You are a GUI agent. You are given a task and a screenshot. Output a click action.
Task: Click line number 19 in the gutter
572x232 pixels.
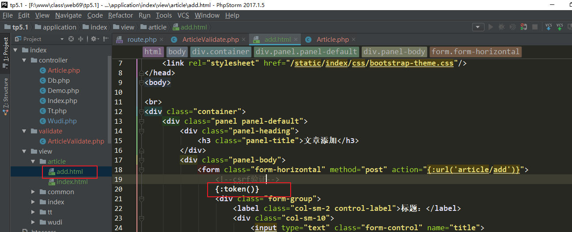point(118,180)
